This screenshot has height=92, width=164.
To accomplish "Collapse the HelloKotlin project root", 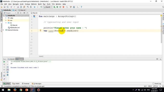I will pyautogui.click(x=4, y=16).
